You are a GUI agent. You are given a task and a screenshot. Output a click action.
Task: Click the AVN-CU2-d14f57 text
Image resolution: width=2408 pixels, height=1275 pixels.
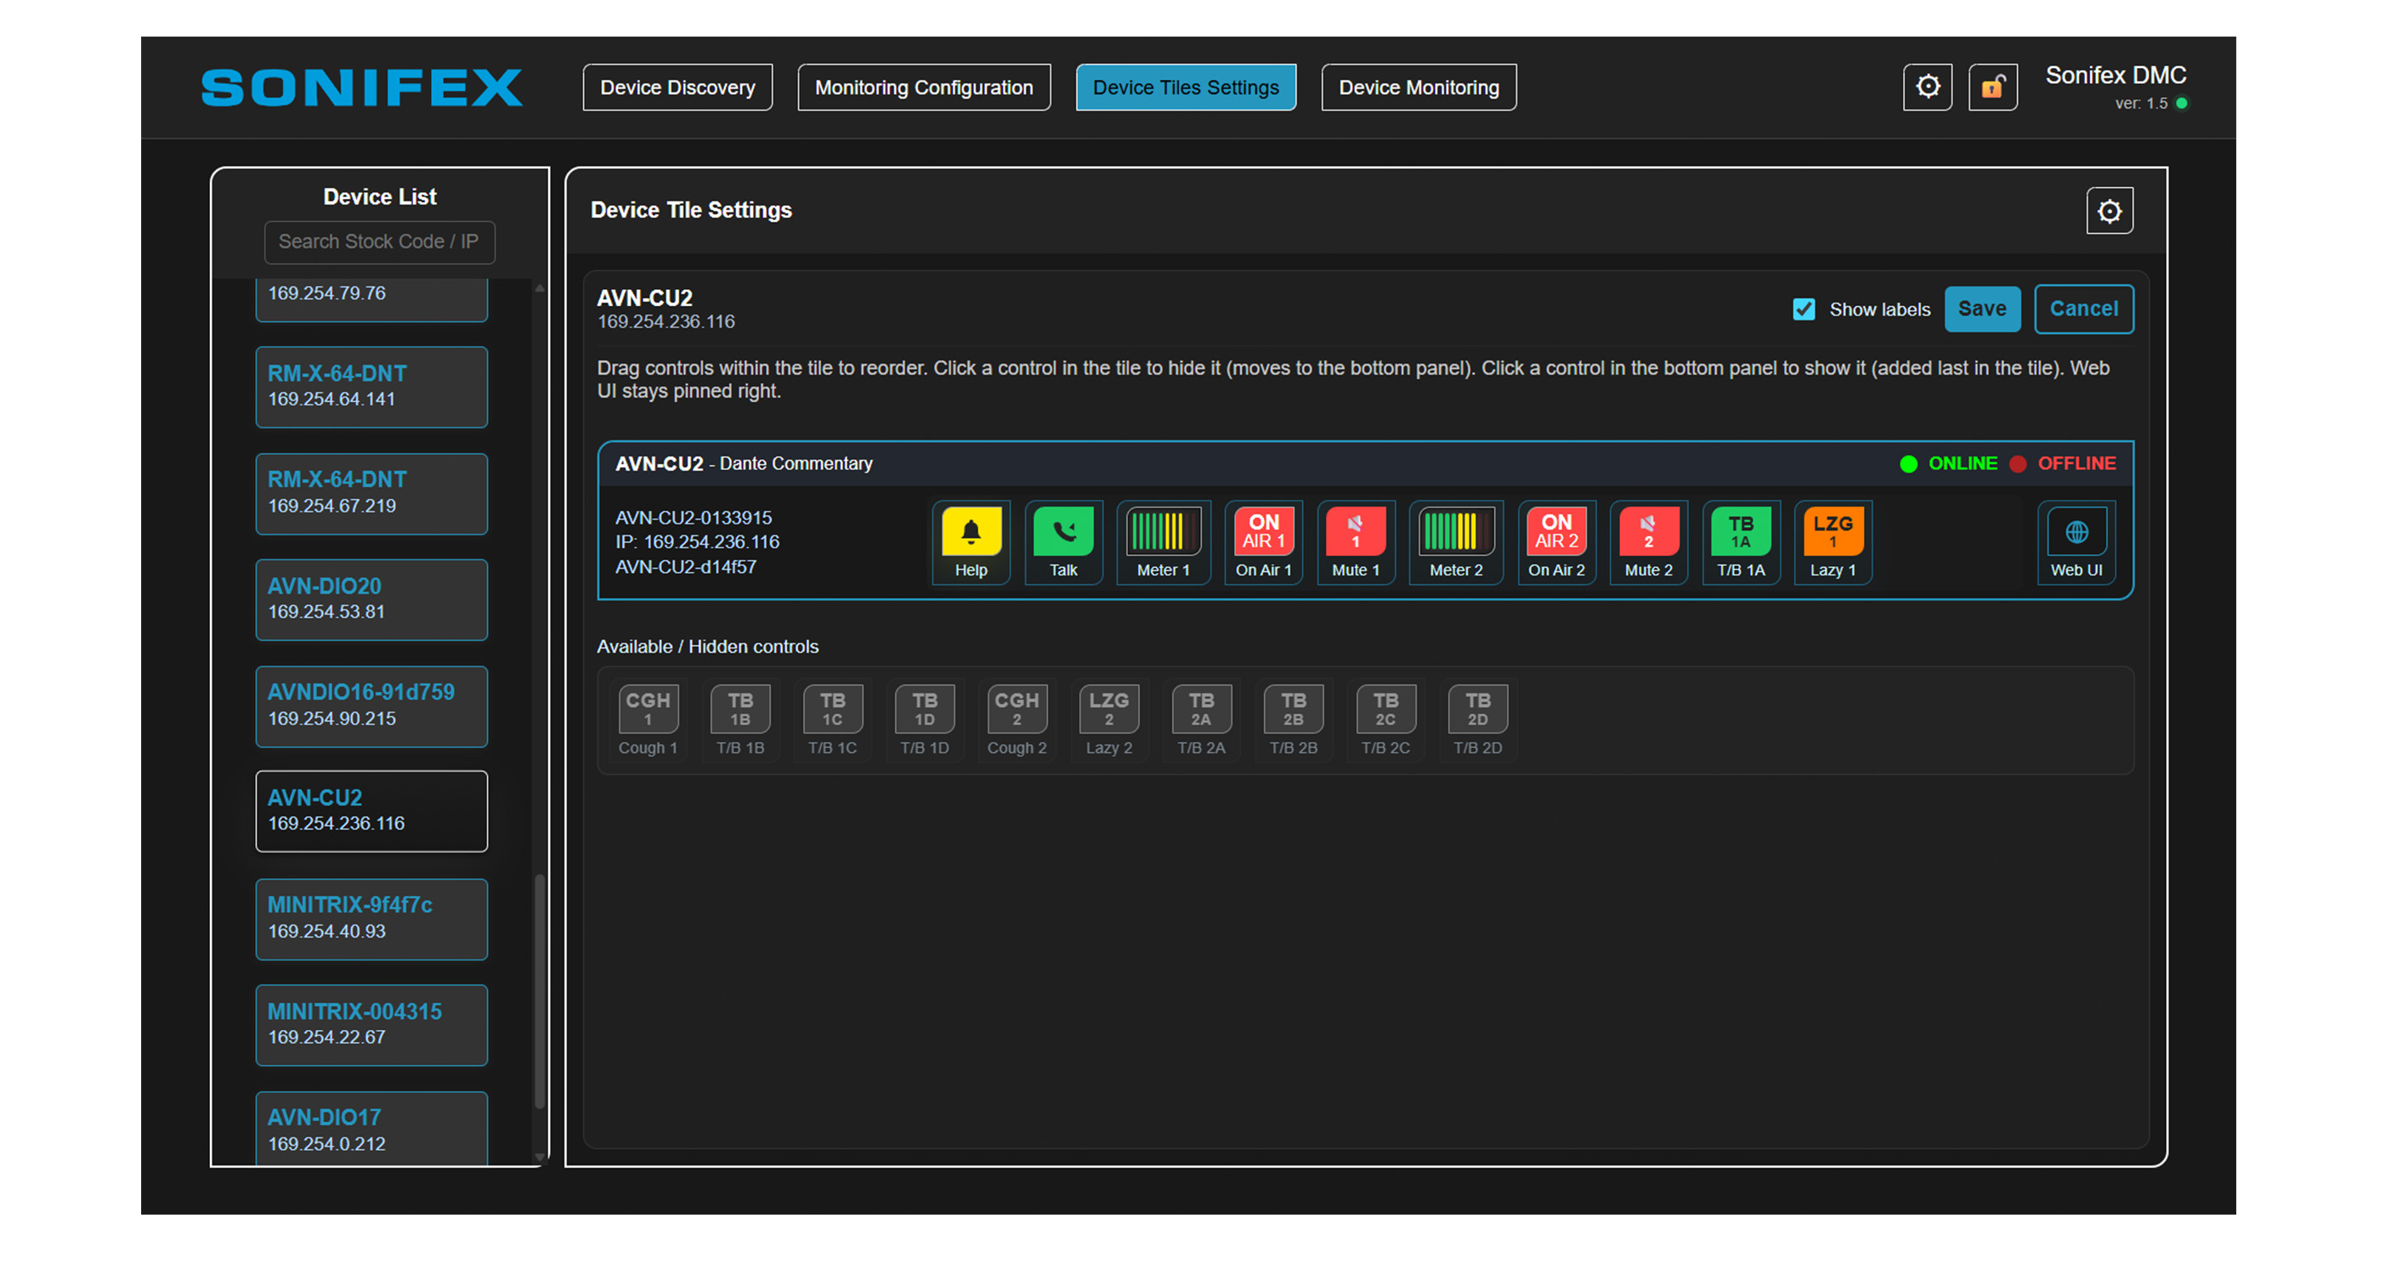[x=685, y=568]
